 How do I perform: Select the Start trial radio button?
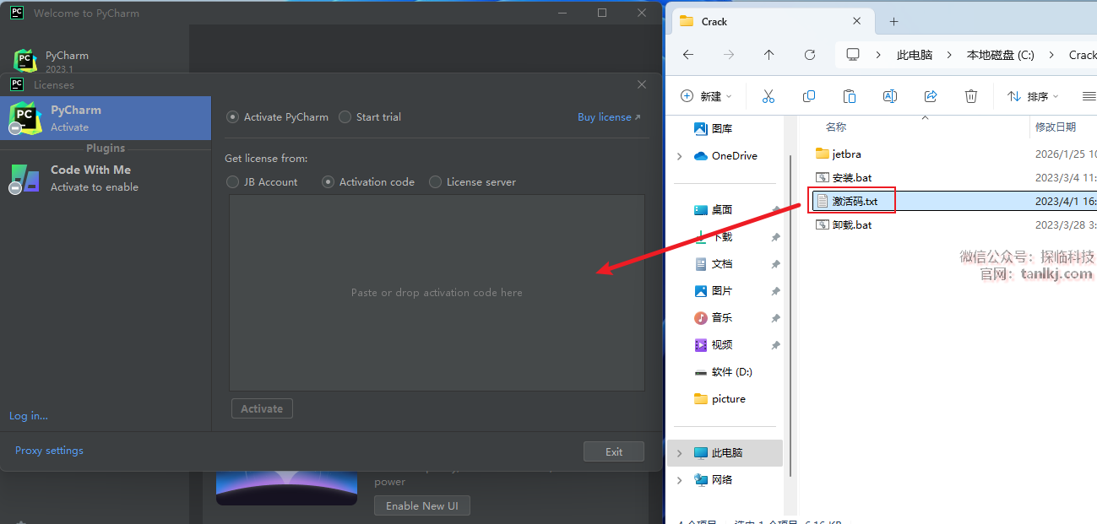[x=345, y=117]
